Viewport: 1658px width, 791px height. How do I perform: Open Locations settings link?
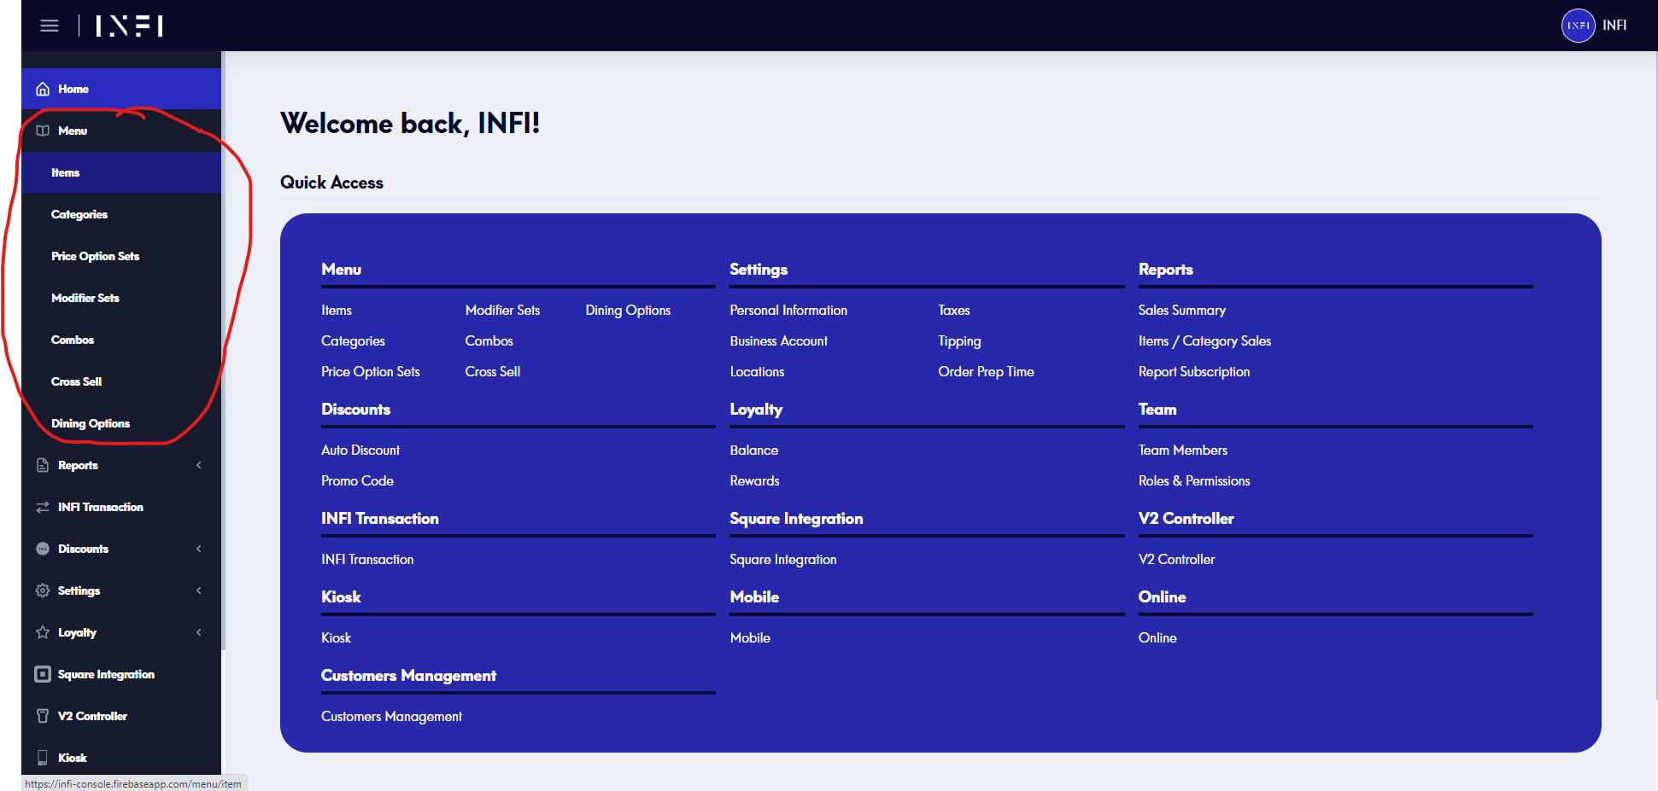757,372
